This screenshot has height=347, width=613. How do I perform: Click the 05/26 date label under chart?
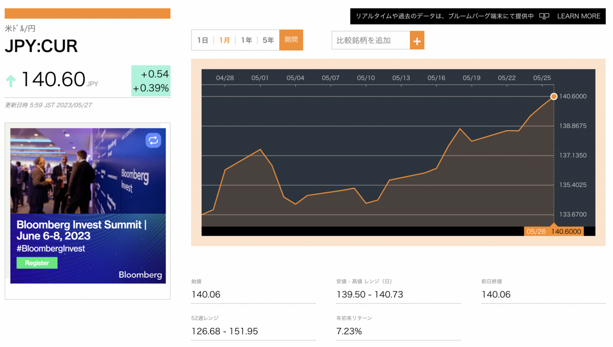pos(536,231)
